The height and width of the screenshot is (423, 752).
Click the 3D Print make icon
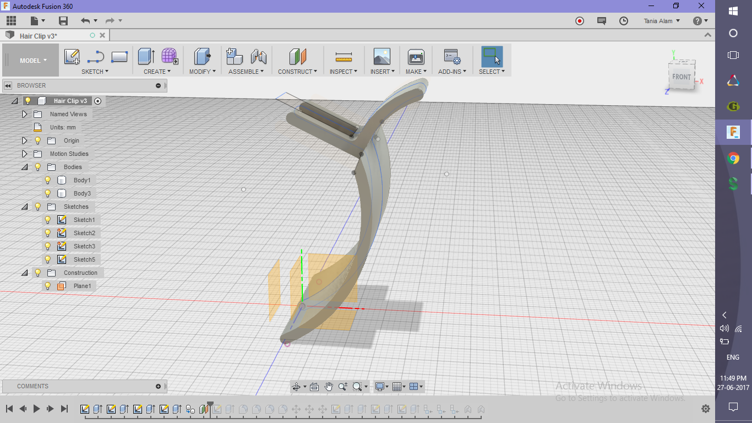coord(416,57)
